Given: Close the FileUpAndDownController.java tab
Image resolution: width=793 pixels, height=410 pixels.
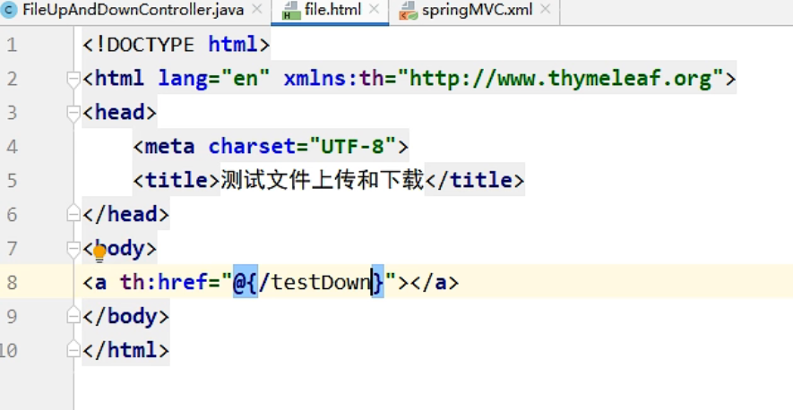Looking at the screenshot, I should pos(257,10).
